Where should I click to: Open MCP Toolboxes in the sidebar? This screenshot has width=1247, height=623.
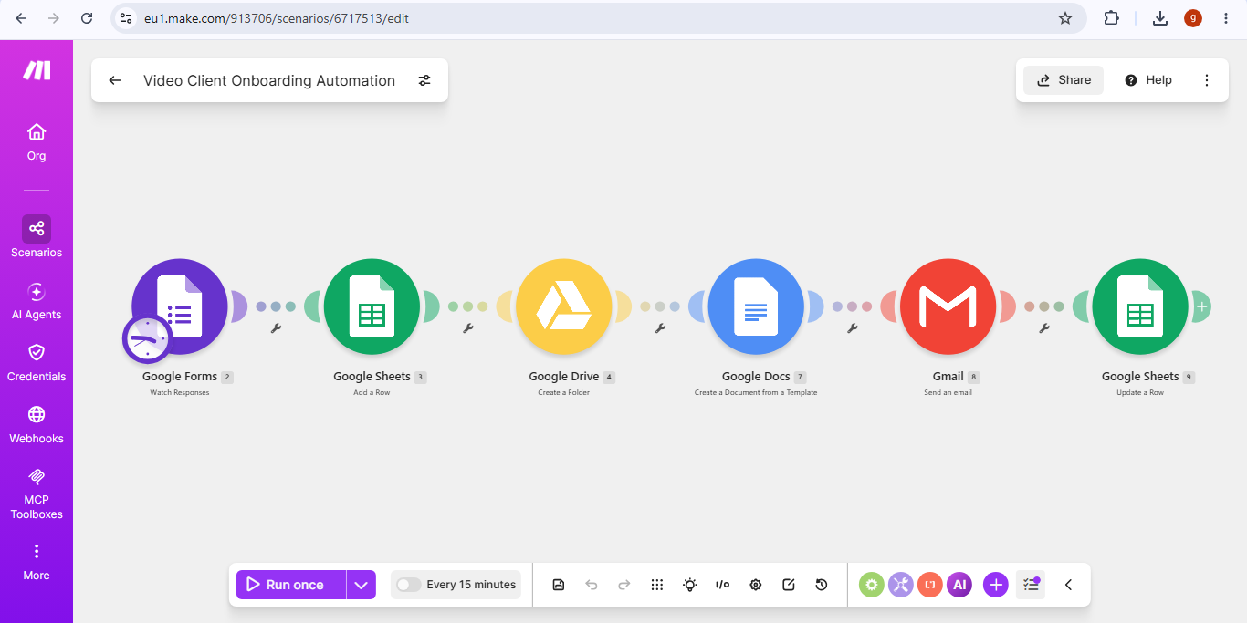click(37, 493)
